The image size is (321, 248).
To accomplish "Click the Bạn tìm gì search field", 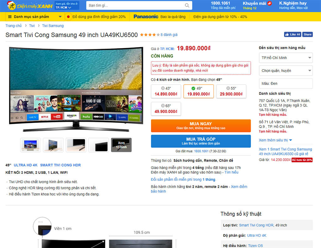I will click(139, 6).
